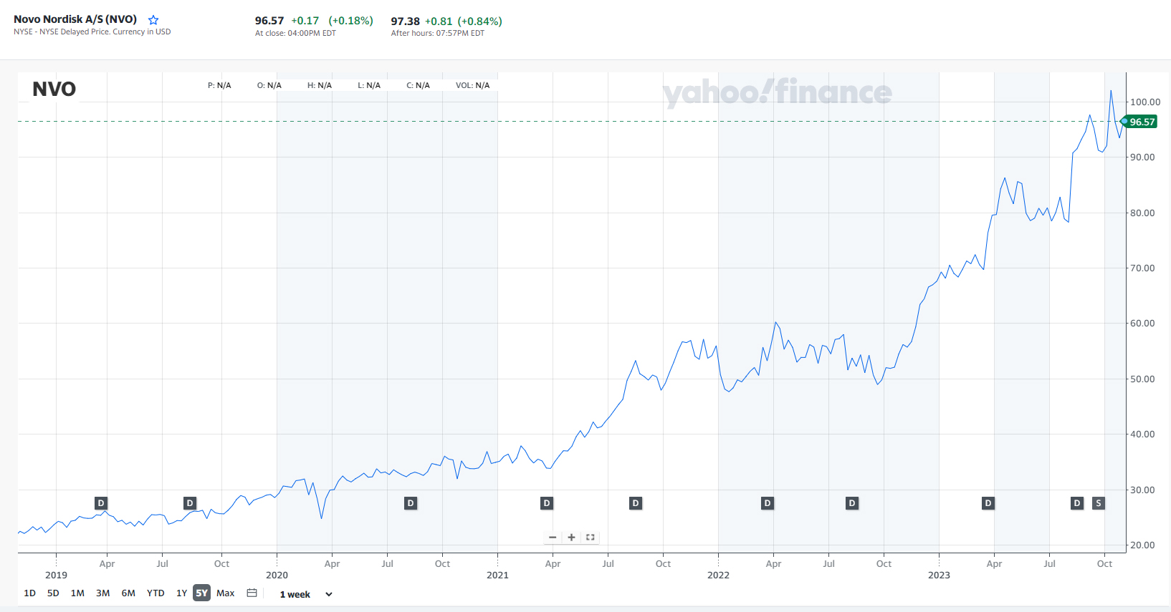Open the date range calendar icon
Image resolution: width=1171 pixels, height=612 pixels.
(x=252, y=593)
